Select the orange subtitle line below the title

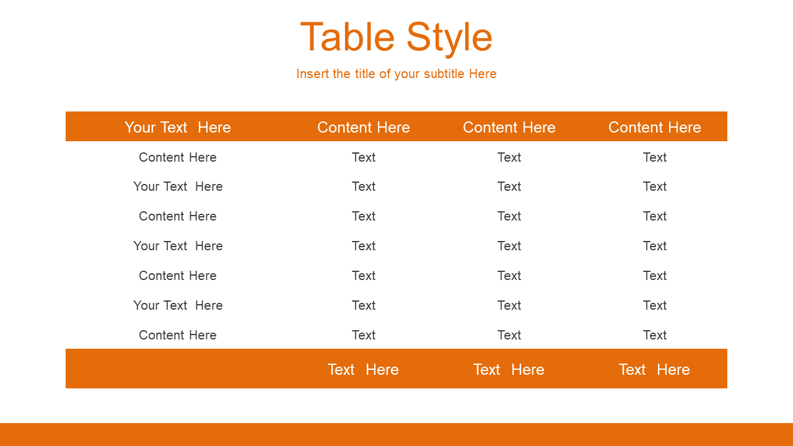point(396,74)
